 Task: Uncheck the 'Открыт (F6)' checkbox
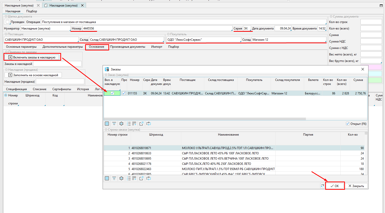coord(348,124)
